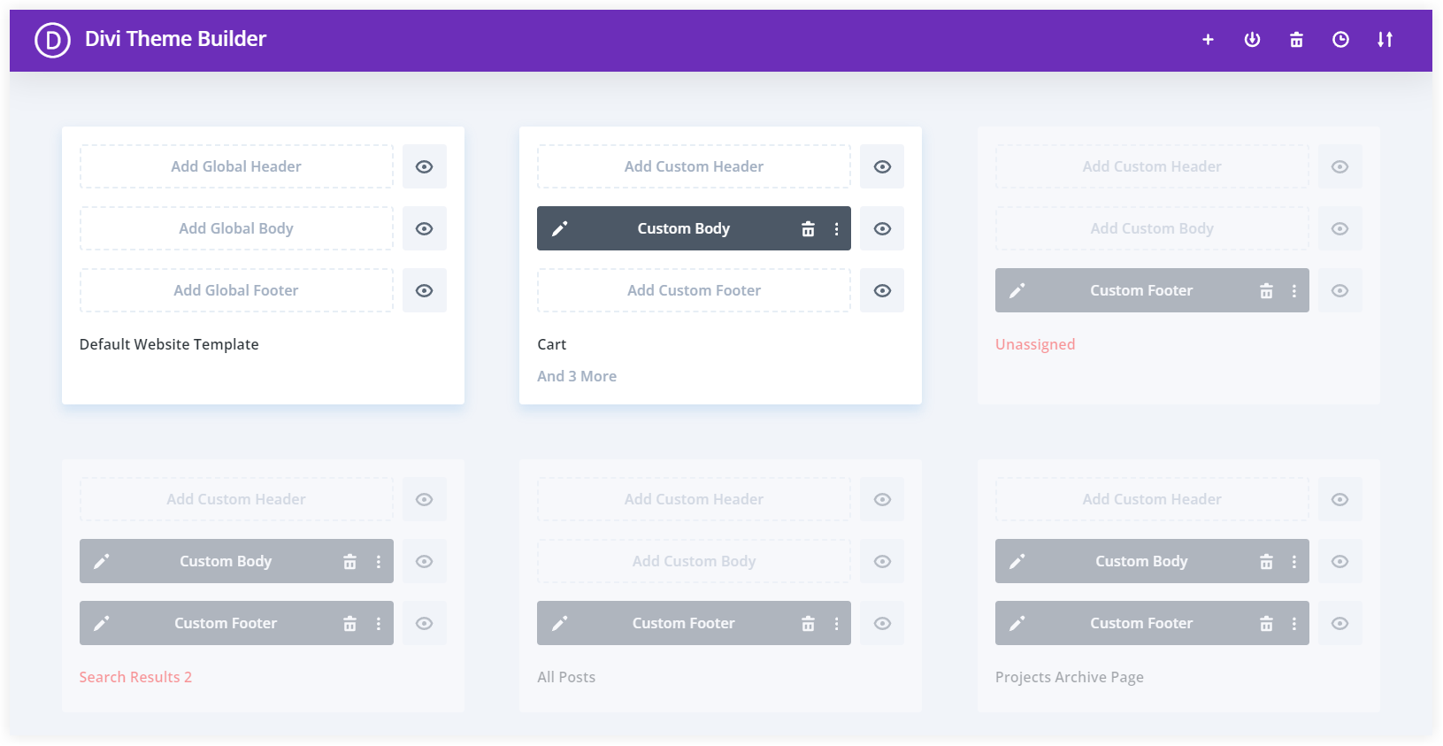Screen dimensions: 1443x746
Task: Click Add Global Header
Action: 236,166
